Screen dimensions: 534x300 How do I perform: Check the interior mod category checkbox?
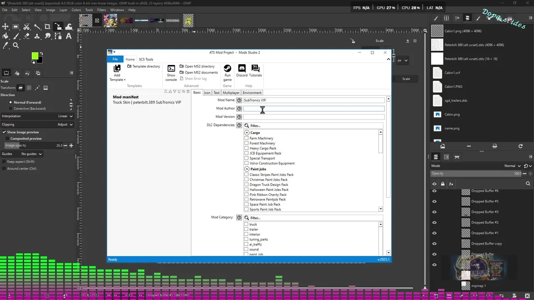(246, 235)
